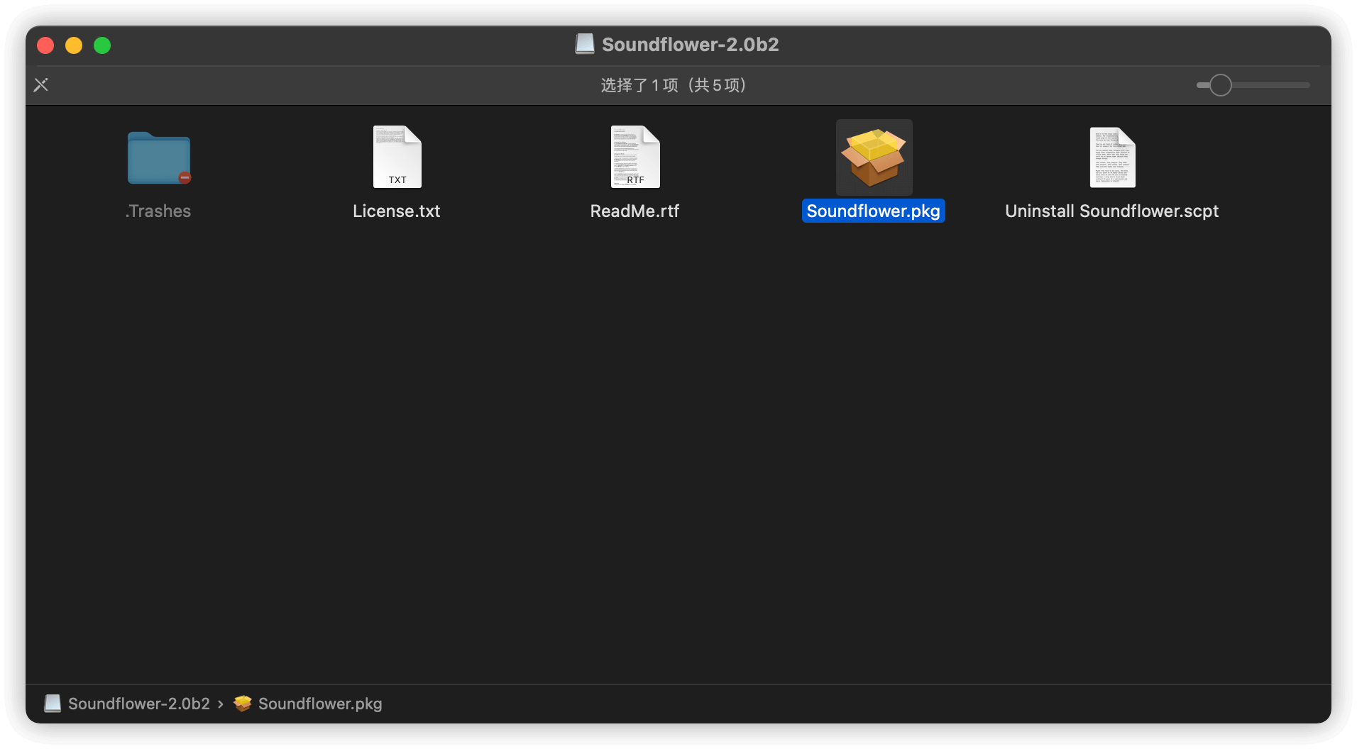Select the Uninstall Soundflower.scpt script icon
1357x749 pixels.
[1112, 157]
